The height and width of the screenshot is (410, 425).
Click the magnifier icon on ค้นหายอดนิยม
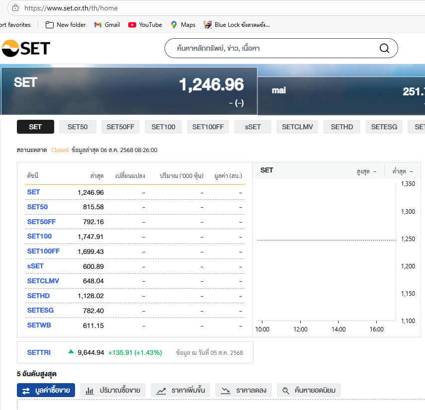tap(286, 391)
